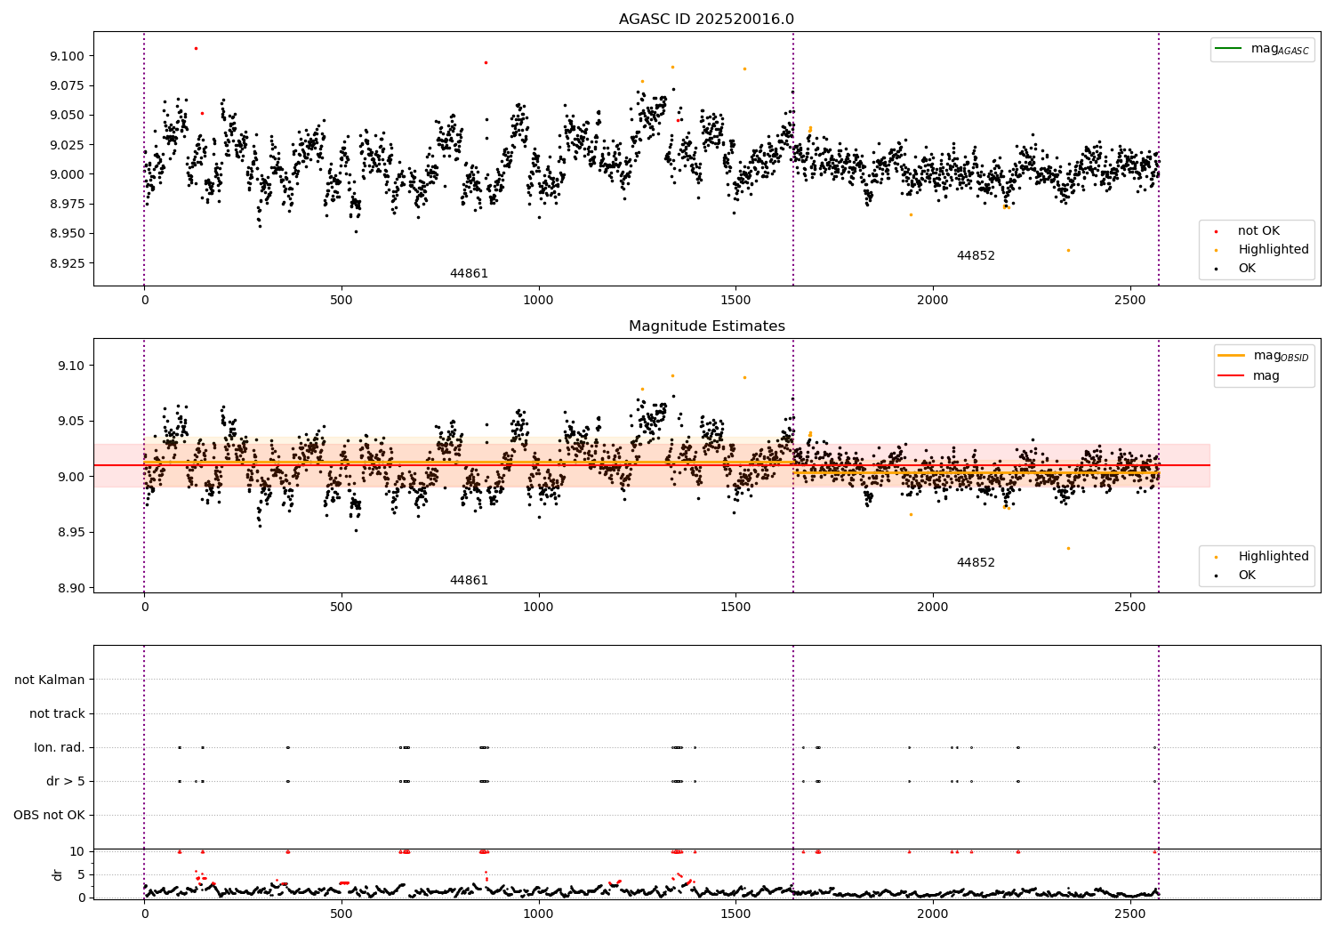The image size is (1334, 934).
Task: Click the 'Ion. rad.' row label
Action: 60,747
